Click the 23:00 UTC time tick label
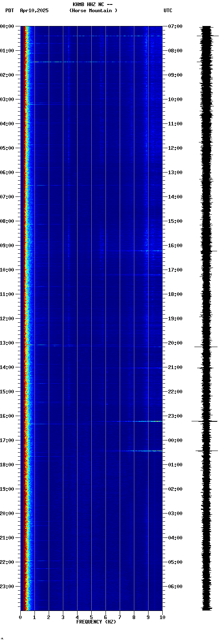The image size is (224, 643). pyautogui.click(x=175, y=416)
